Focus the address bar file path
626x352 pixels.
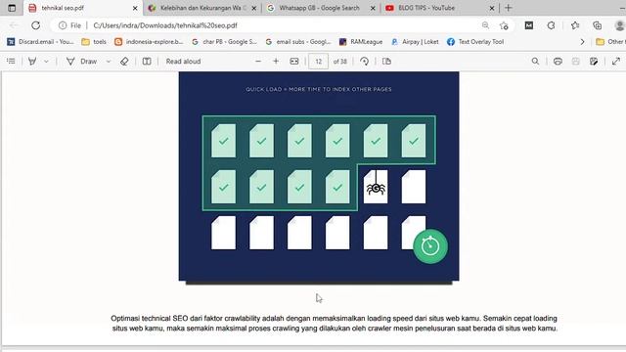tap(165, 25)
